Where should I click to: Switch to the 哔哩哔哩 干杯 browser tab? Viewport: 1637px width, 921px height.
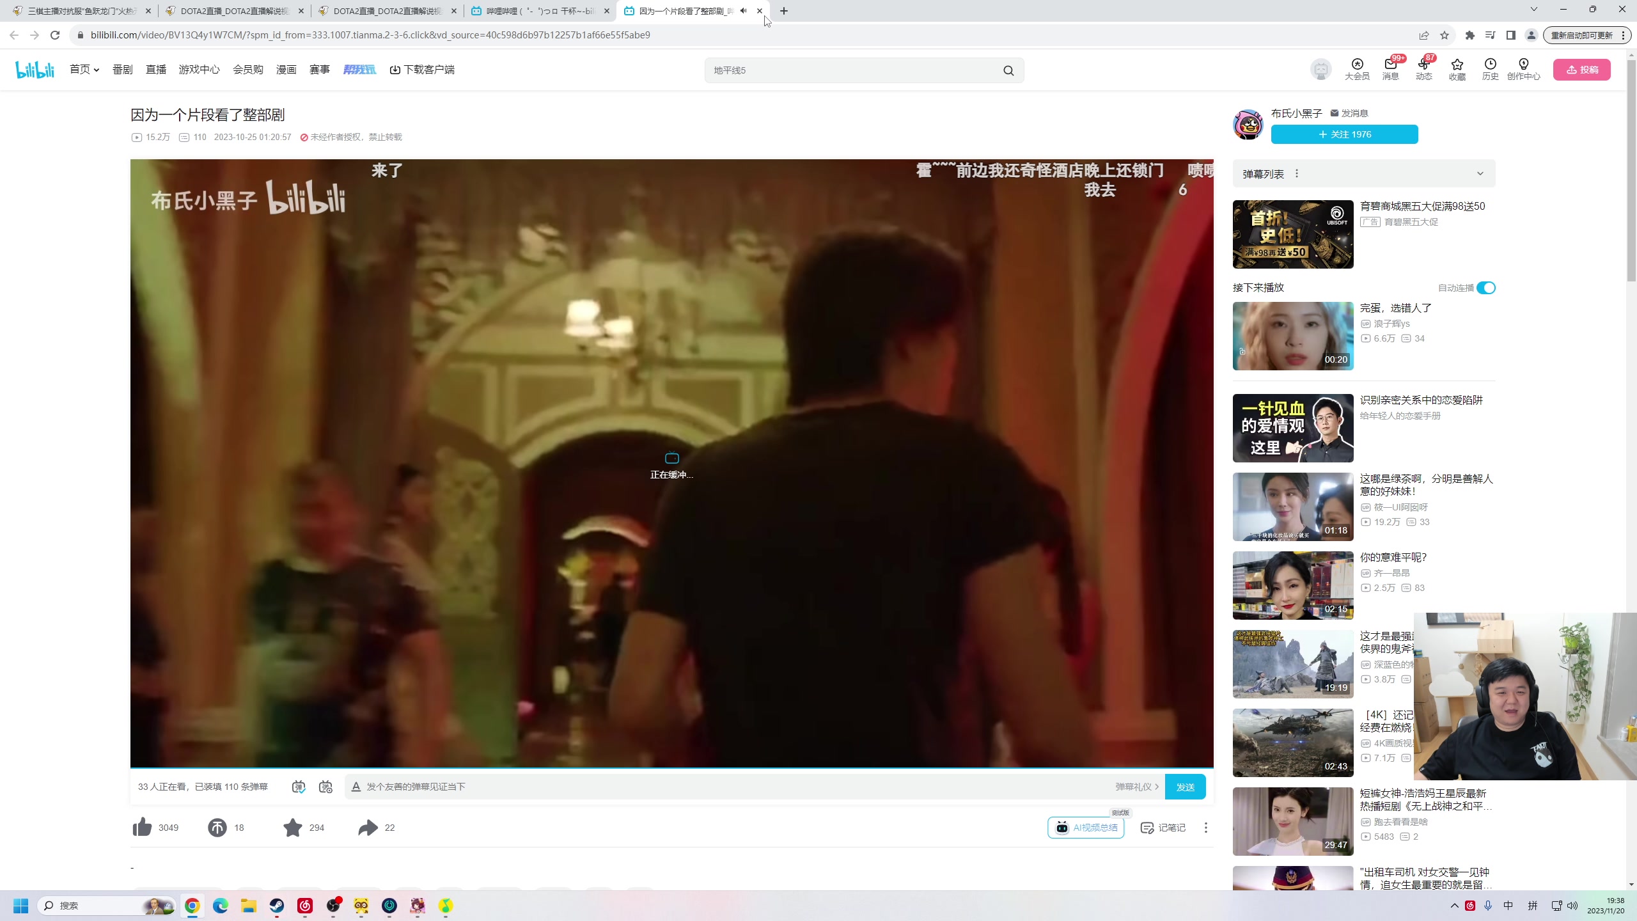[540, 11]
